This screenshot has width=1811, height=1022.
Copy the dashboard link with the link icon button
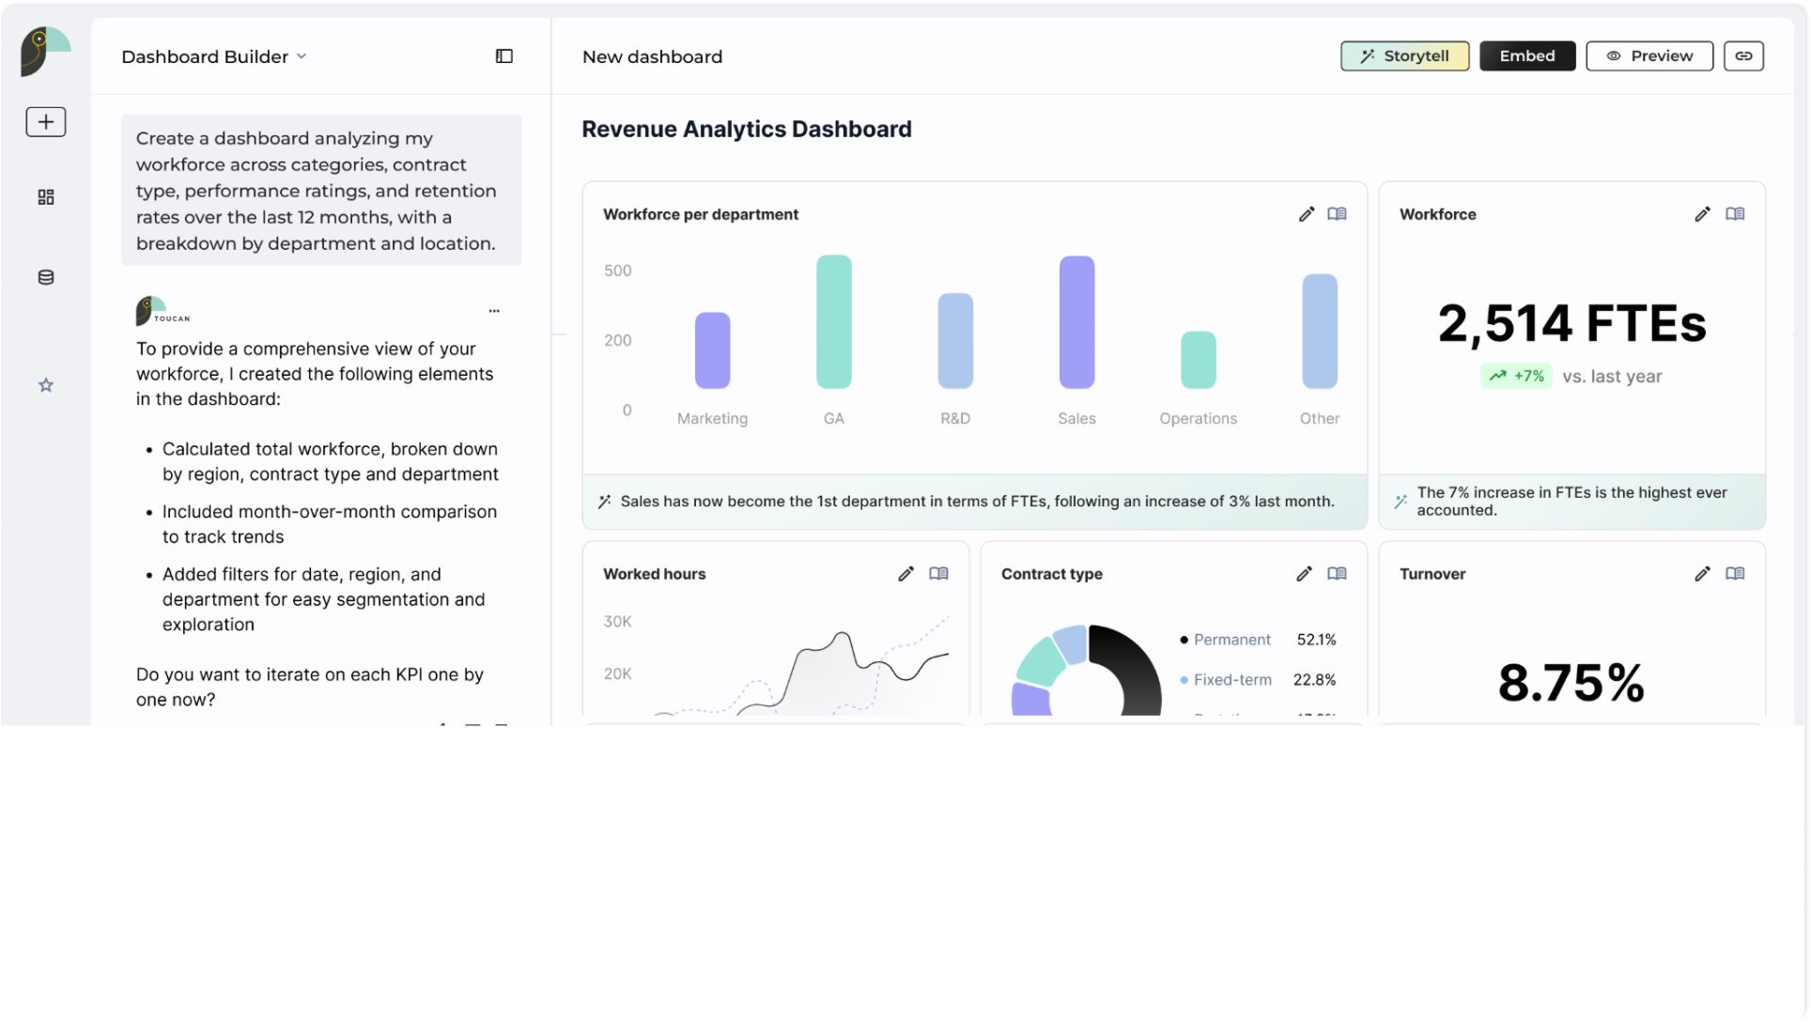click(1742, 56)
